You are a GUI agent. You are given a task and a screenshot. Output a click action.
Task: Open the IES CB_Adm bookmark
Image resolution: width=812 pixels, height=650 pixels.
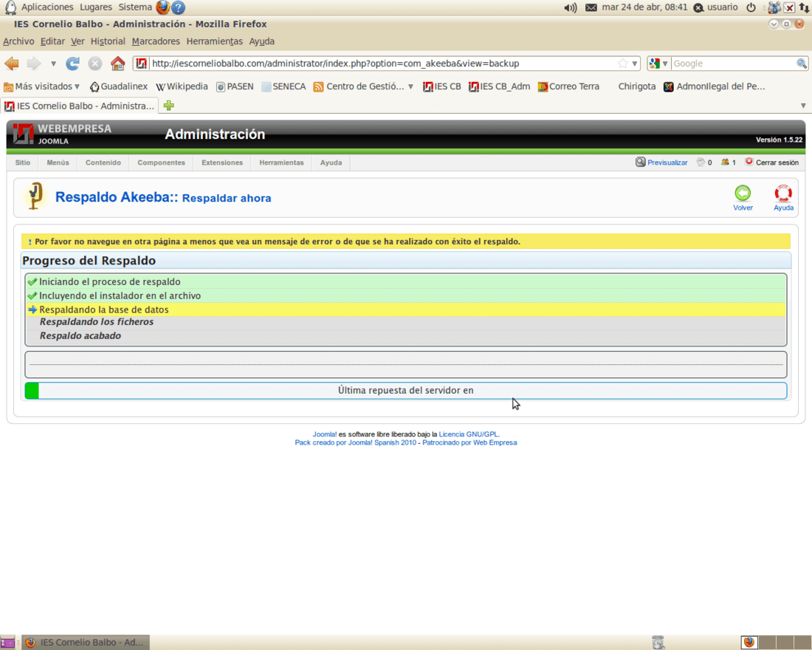(499, 86)
